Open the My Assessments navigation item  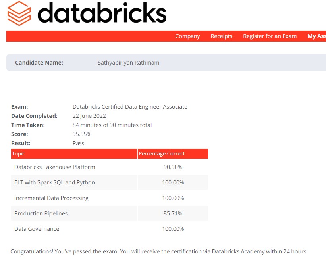pos(317,36)
